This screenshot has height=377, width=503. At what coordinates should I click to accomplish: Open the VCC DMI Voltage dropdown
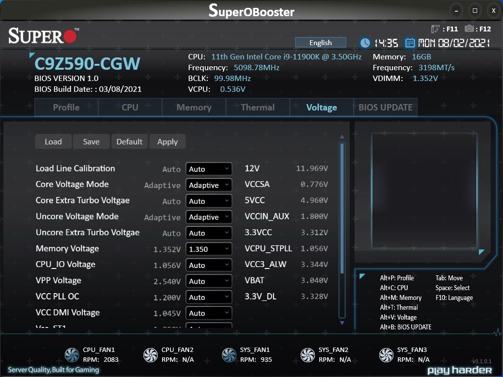coord(209,313)
